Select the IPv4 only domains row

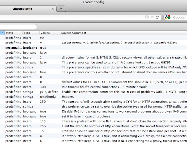[x=93, y=67]
